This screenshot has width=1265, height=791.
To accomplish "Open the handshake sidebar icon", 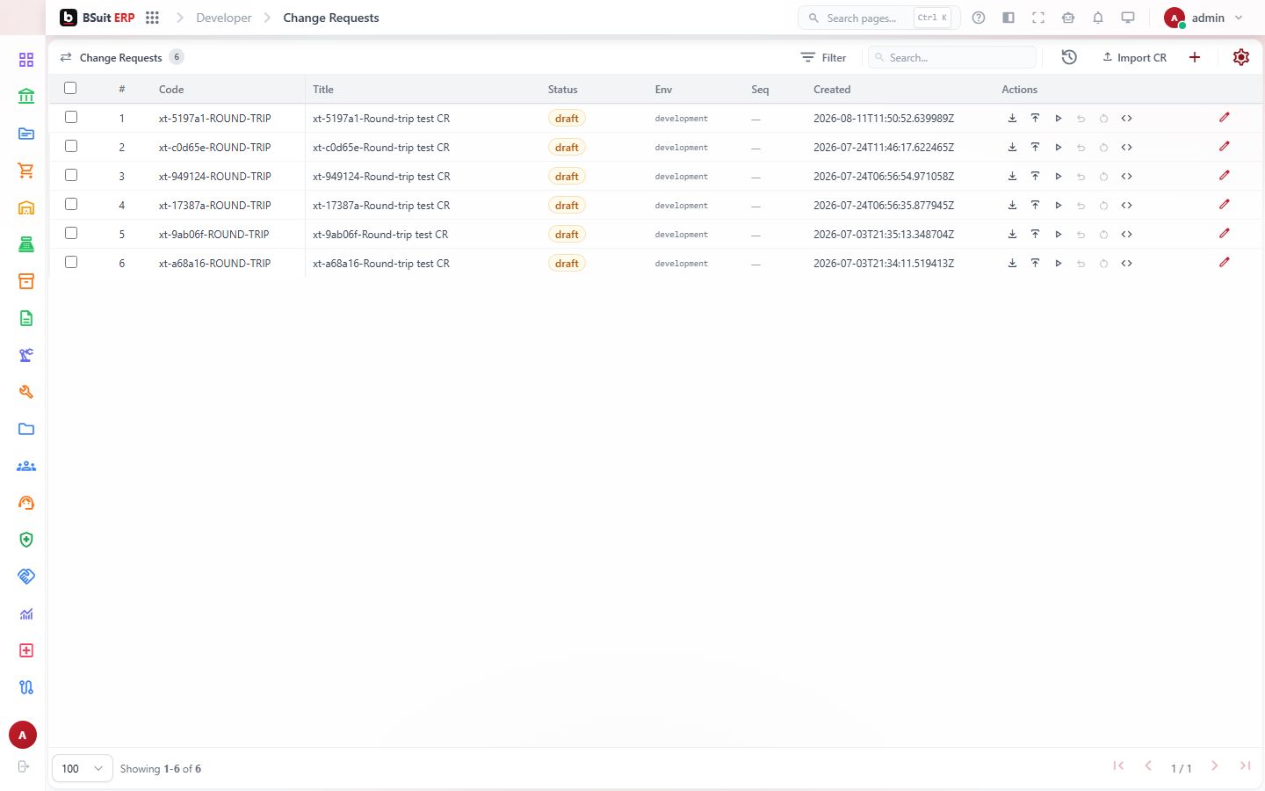I will (x=26, y=577).
